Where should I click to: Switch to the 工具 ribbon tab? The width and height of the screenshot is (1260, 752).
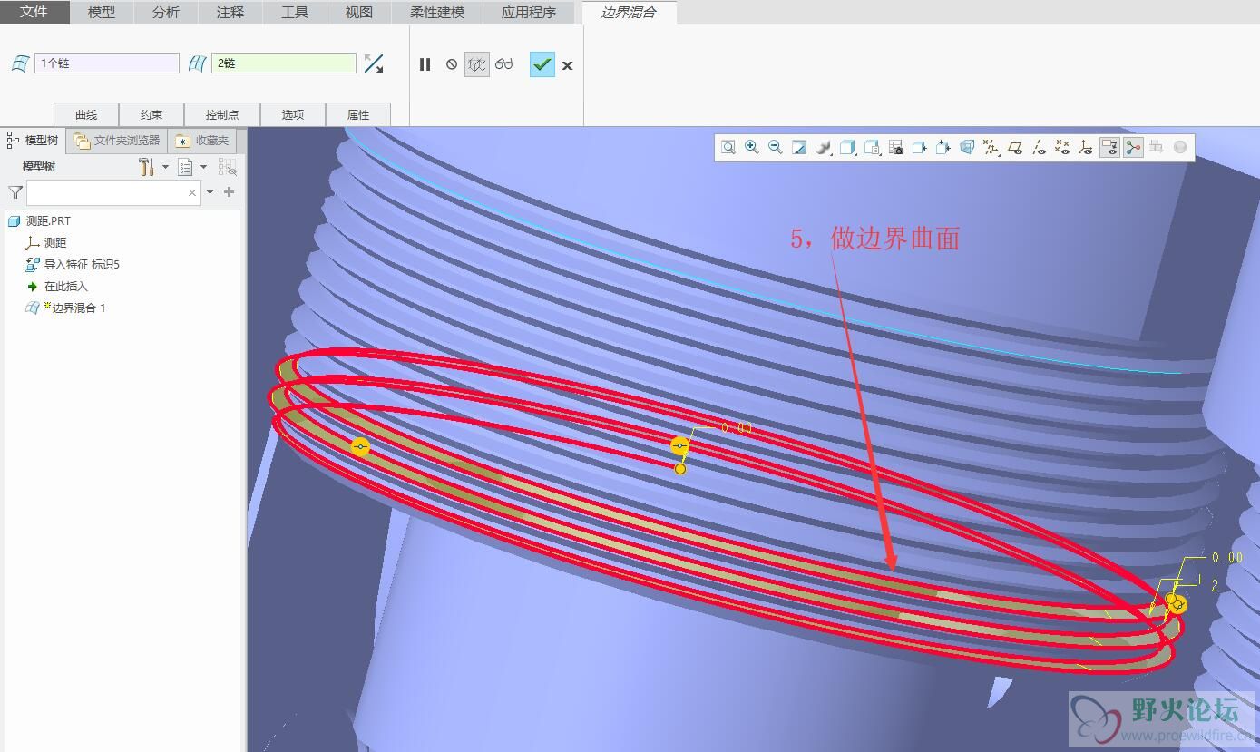click(295, 12)
